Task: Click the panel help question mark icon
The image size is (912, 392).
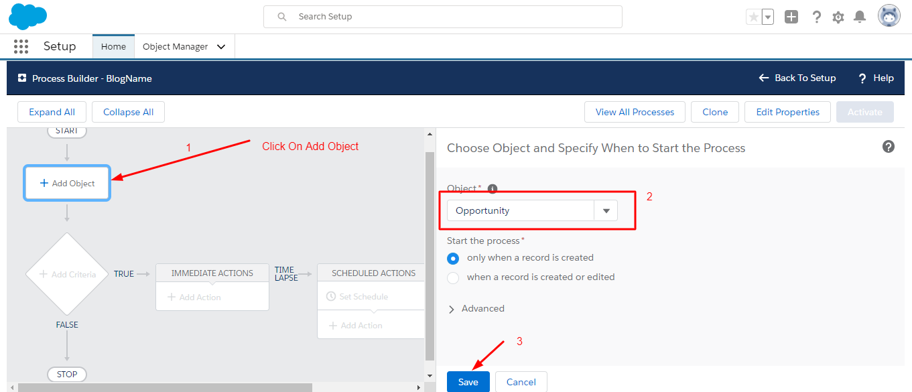Action: 889,147
